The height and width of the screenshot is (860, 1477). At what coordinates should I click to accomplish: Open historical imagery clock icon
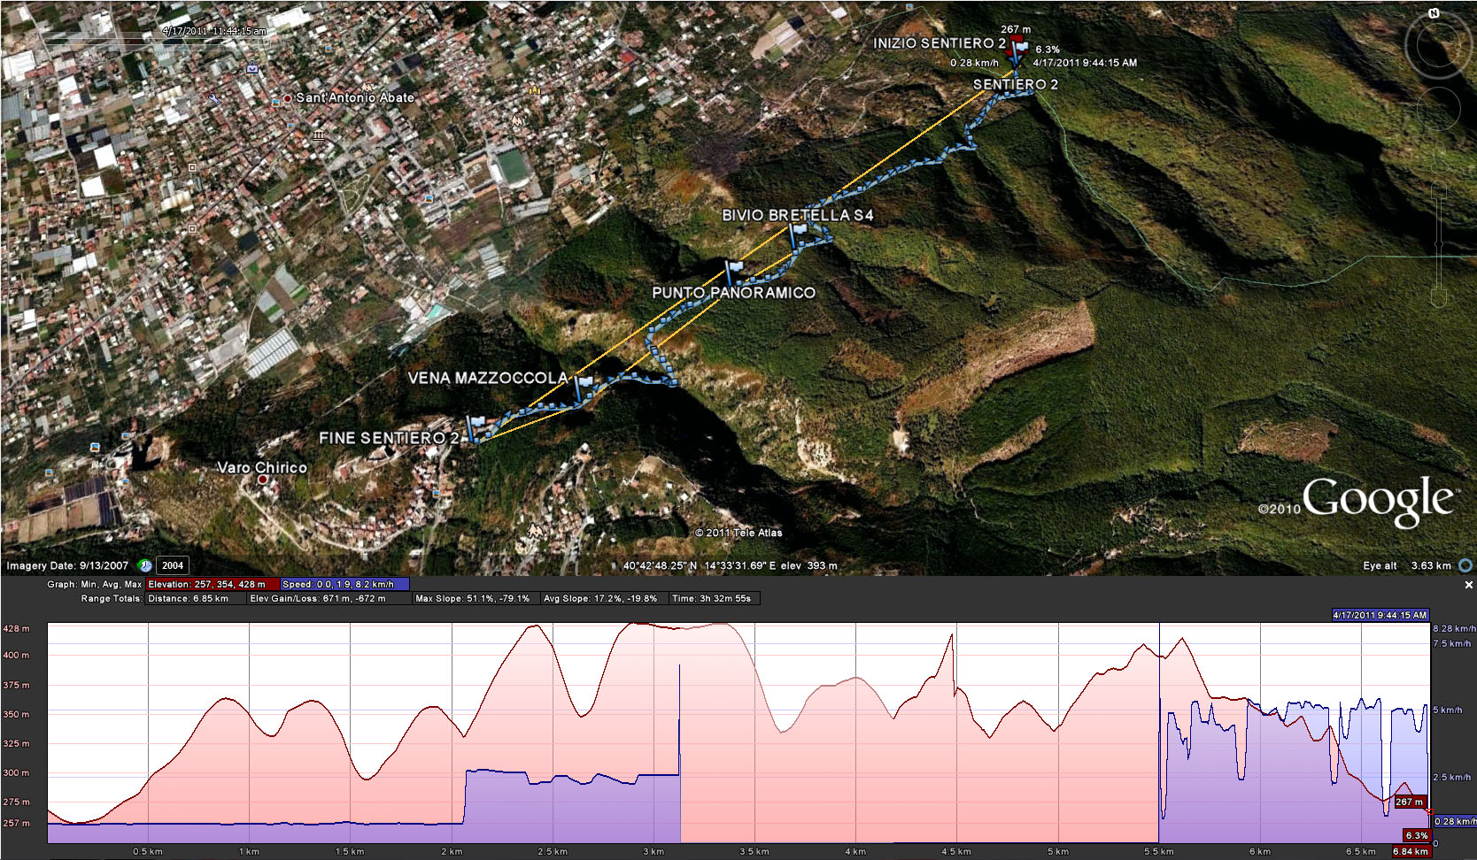pyautogui.click(x=145, y=565)
